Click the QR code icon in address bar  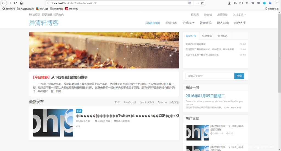pos(190,3)
